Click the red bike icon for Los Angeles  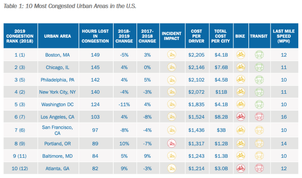[240, 117]
